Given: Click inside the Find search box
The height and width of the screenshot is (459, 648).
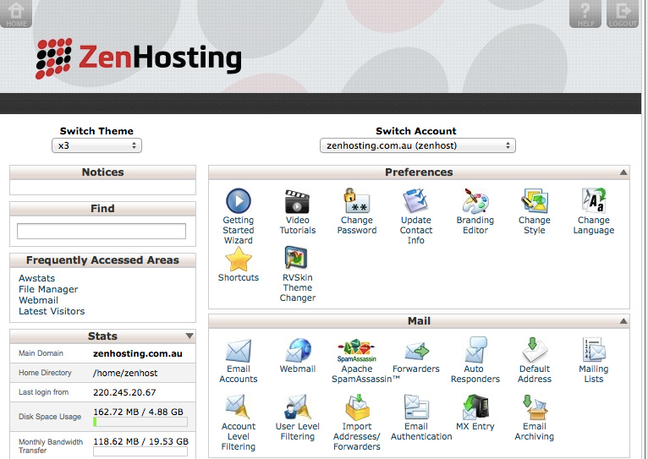Looking at the screenshot, I should tap(102, 231).
